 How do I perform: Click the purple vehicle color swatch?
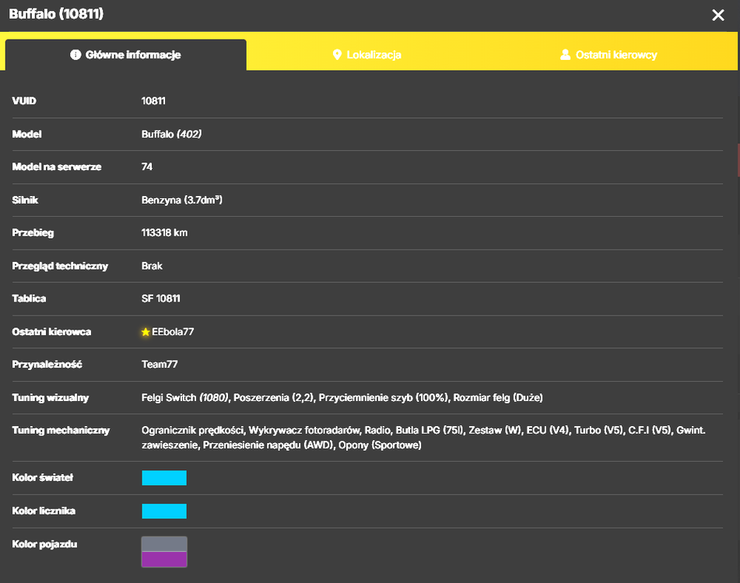[x=164, y=559]
